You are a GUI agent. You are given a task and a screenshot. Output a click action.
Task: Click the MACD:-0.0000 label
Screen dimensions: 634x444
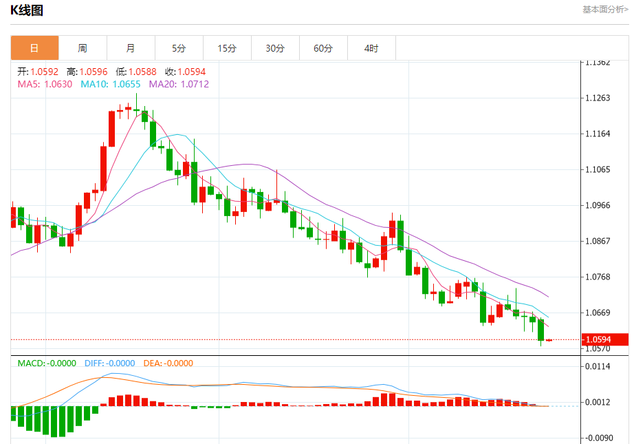click(47, 363)
